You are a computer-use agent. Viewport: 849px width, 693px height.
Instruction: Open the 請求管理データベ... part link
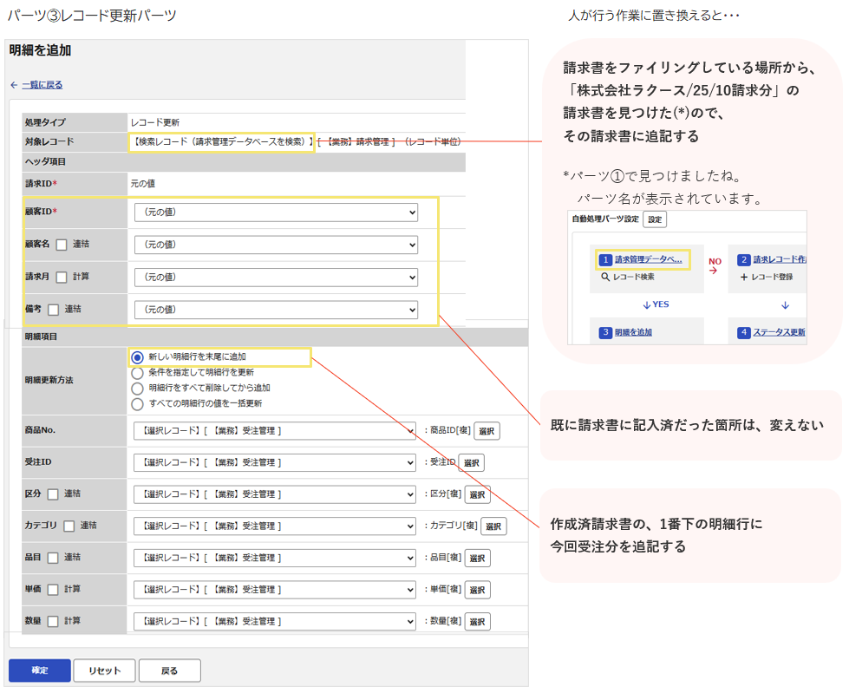[x=649, y=259]
